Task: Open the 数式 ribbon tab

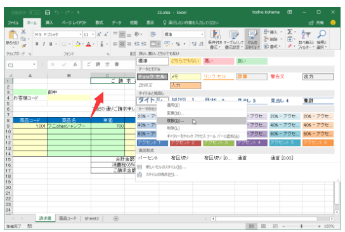Action: 99,23
